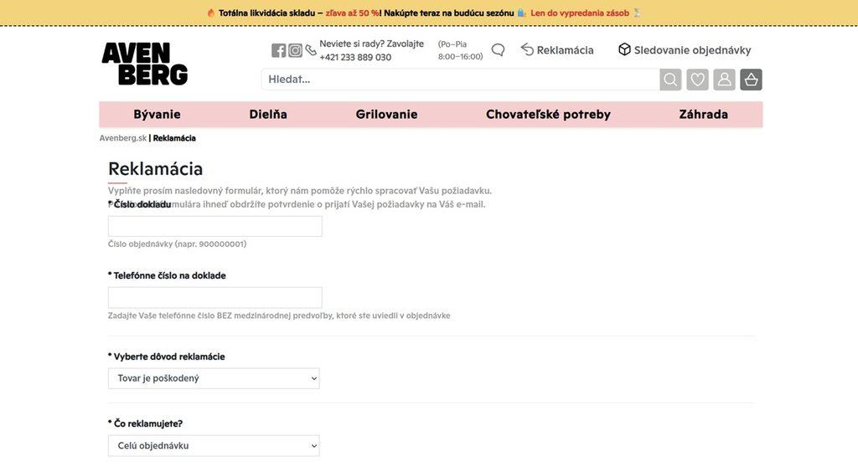Screen dimensions: 858x467
Task: Open the Avenberg Instagram icon
Action: click(x=295, y=50)
